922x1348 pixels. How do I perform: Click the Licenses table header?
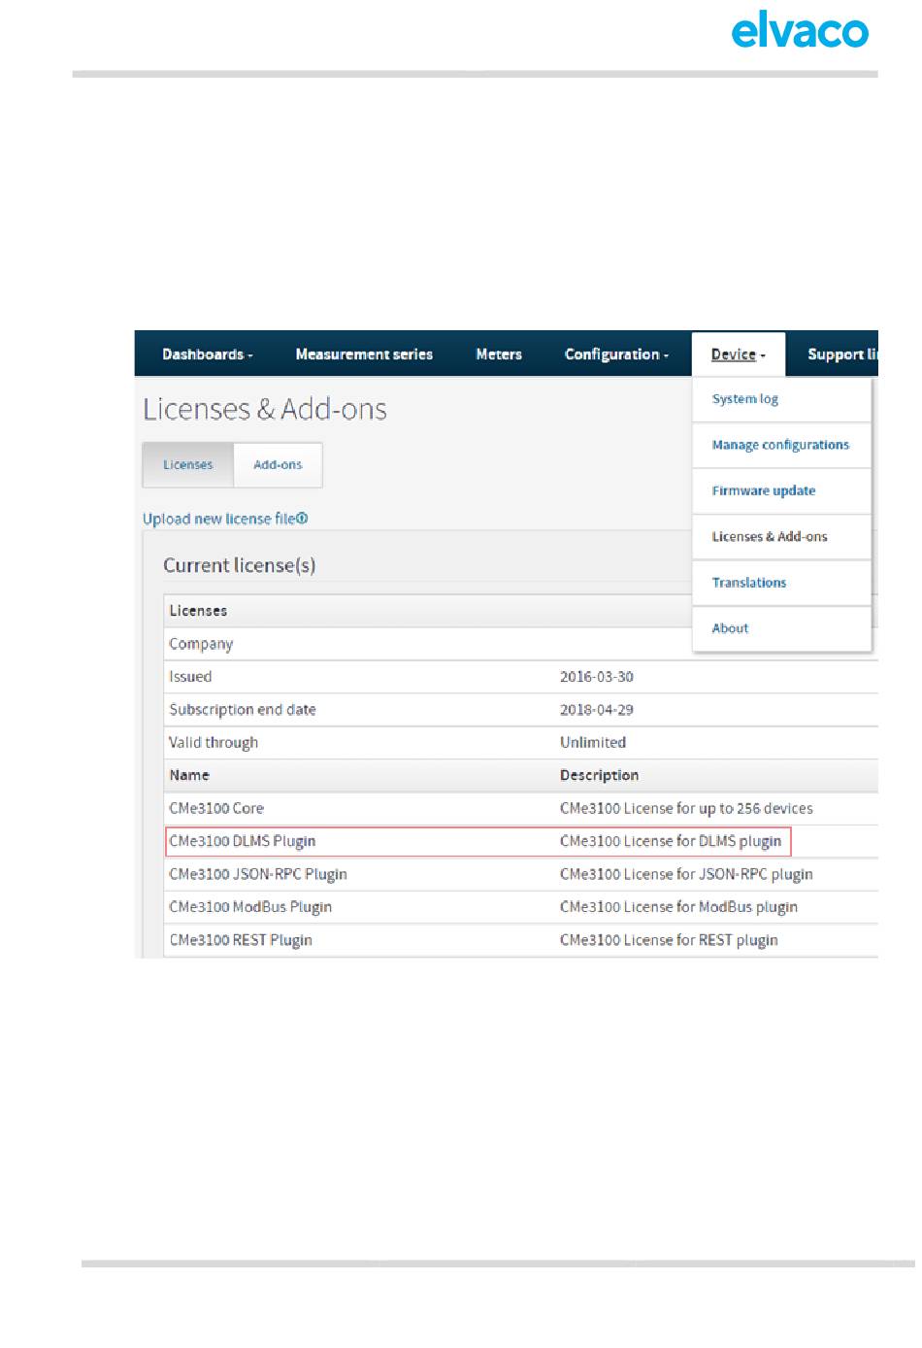[x=198, y=611]
